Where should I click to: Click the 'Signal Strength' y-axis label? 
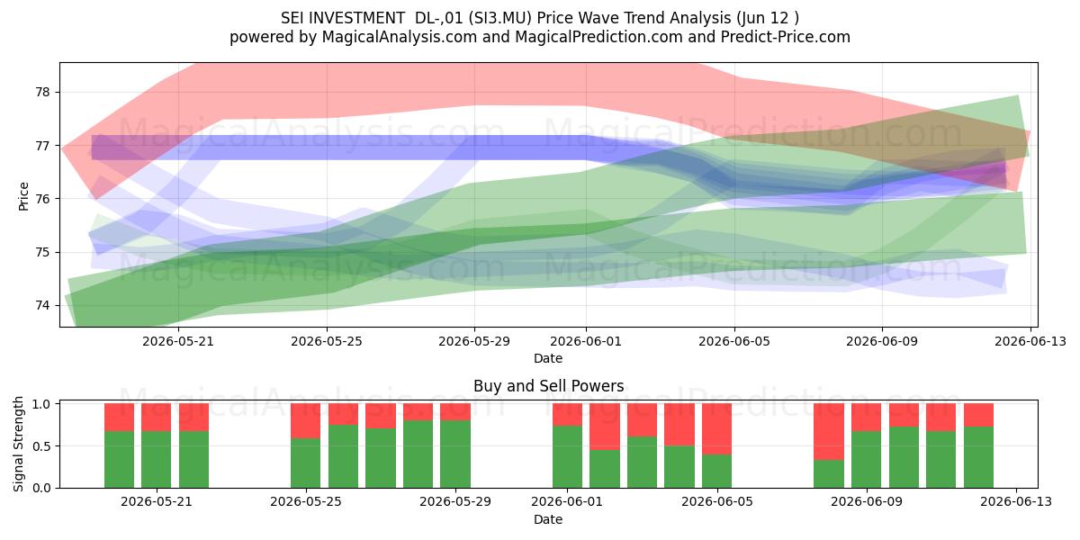pyautogui.click(x=20, y=445)
